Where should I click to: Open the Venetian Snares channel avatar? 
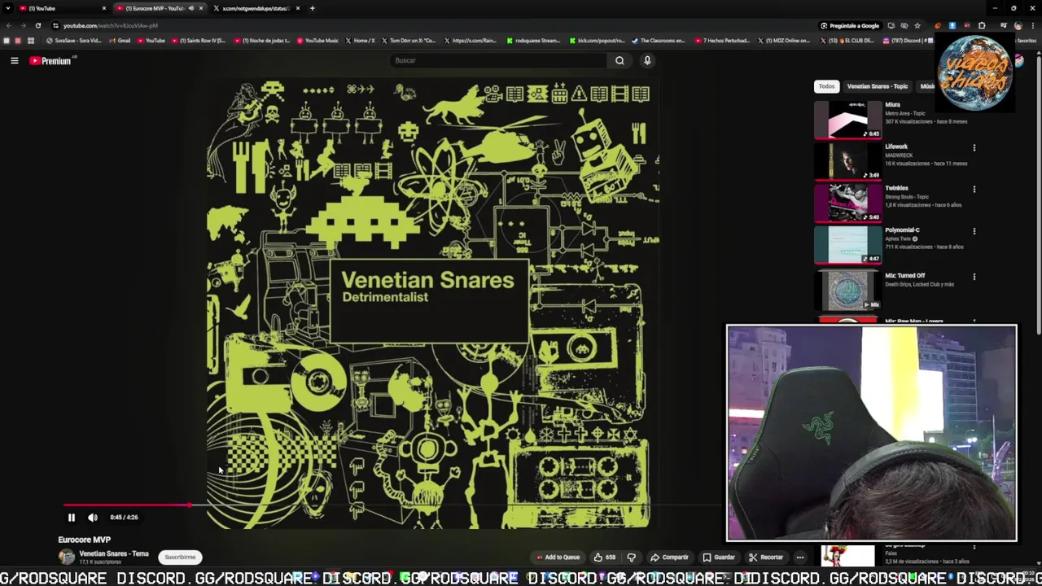click(66, 557)
